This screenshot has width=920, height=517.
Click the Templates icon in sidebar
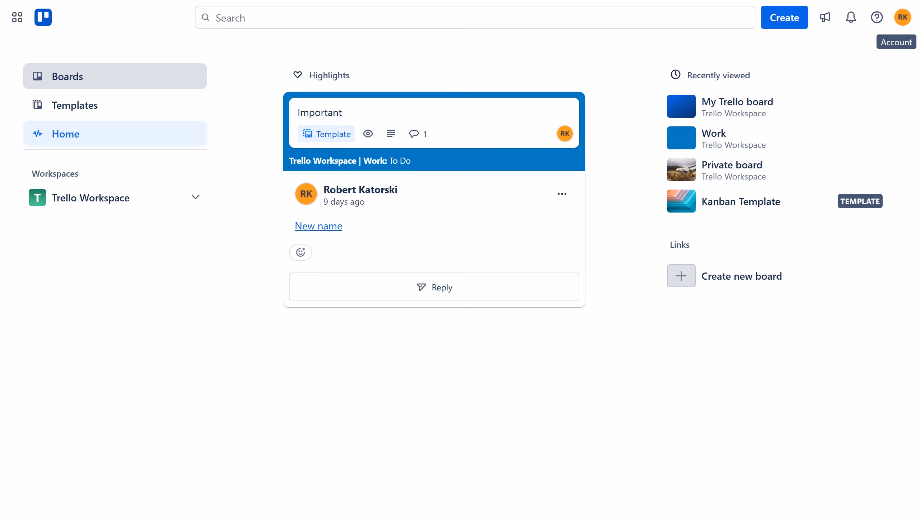37,105
